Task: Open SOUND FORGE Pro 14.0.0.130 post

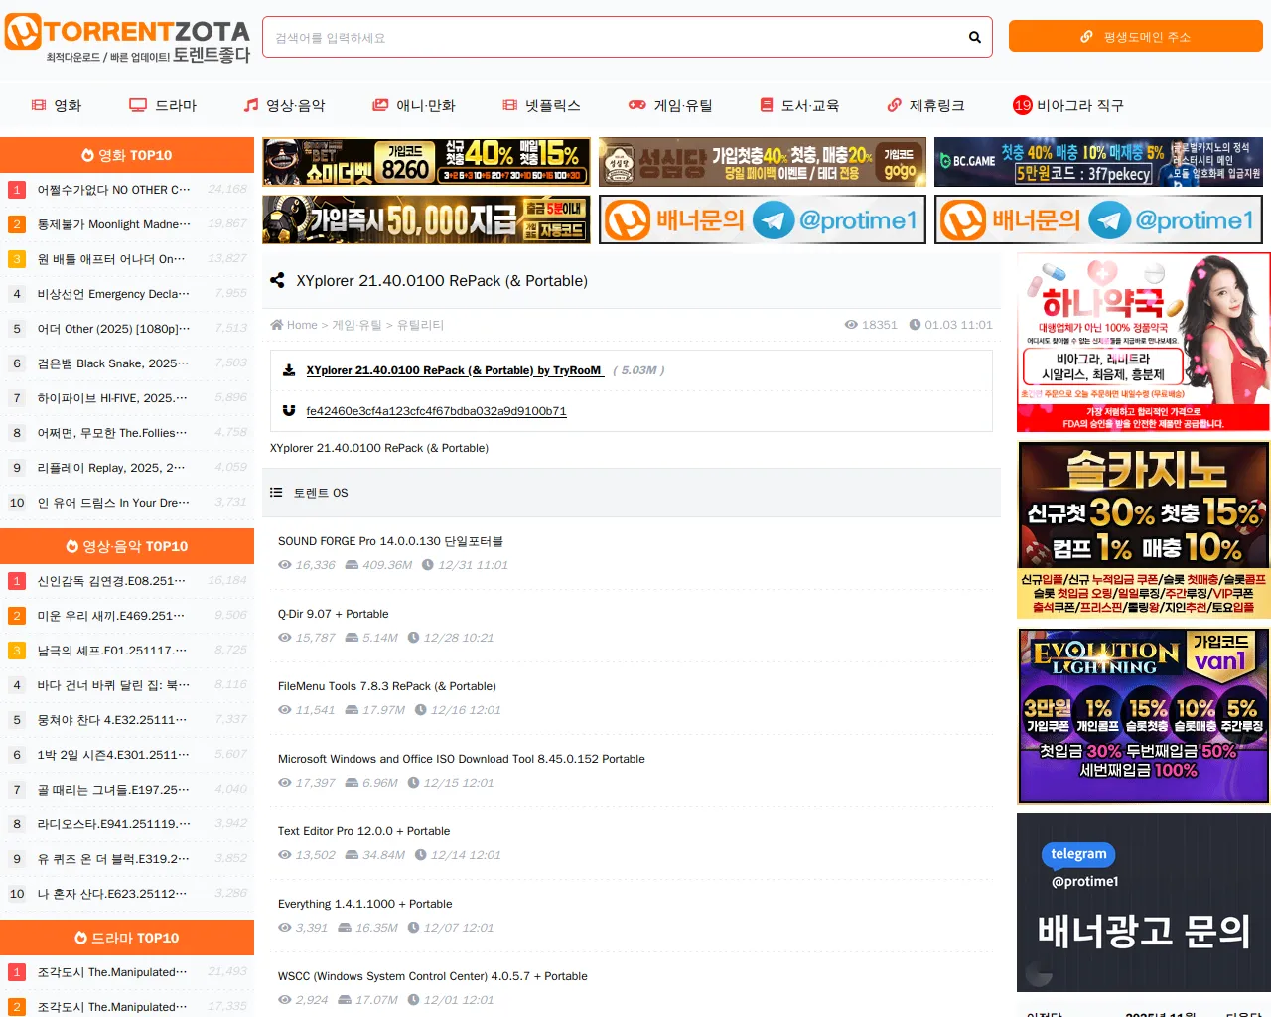Action: coord(390,541)
